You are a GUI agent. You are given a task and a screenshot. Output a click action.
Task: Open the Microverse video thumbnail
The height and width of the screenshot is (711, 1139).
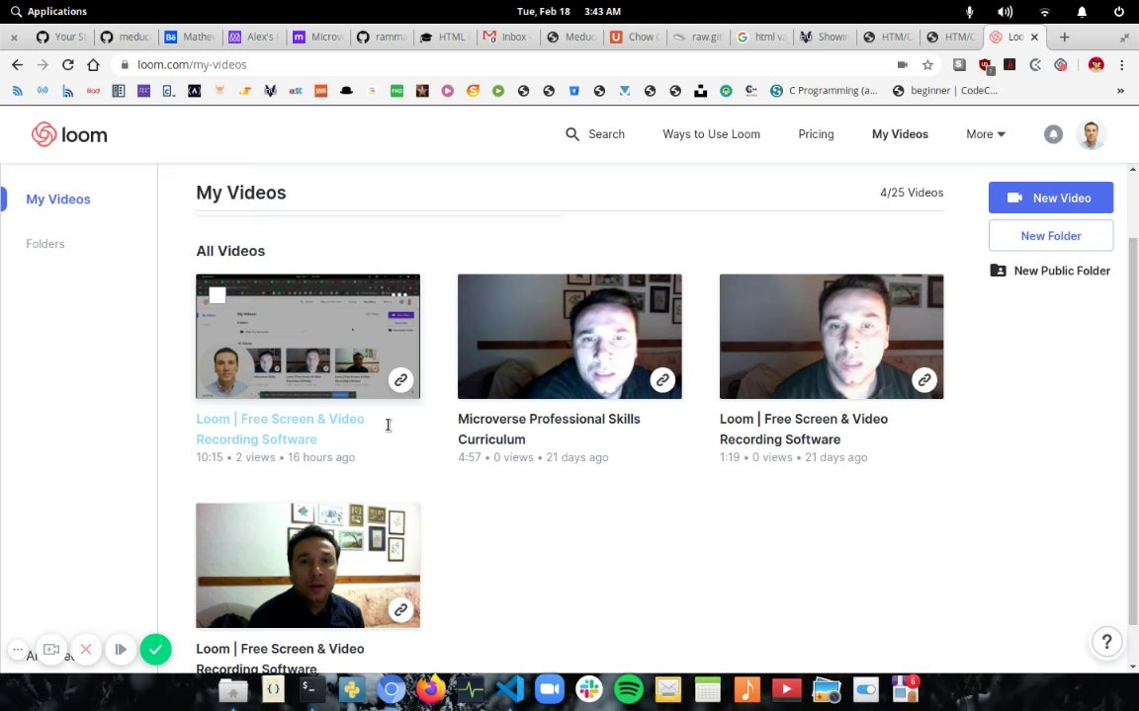pos(569,336)
